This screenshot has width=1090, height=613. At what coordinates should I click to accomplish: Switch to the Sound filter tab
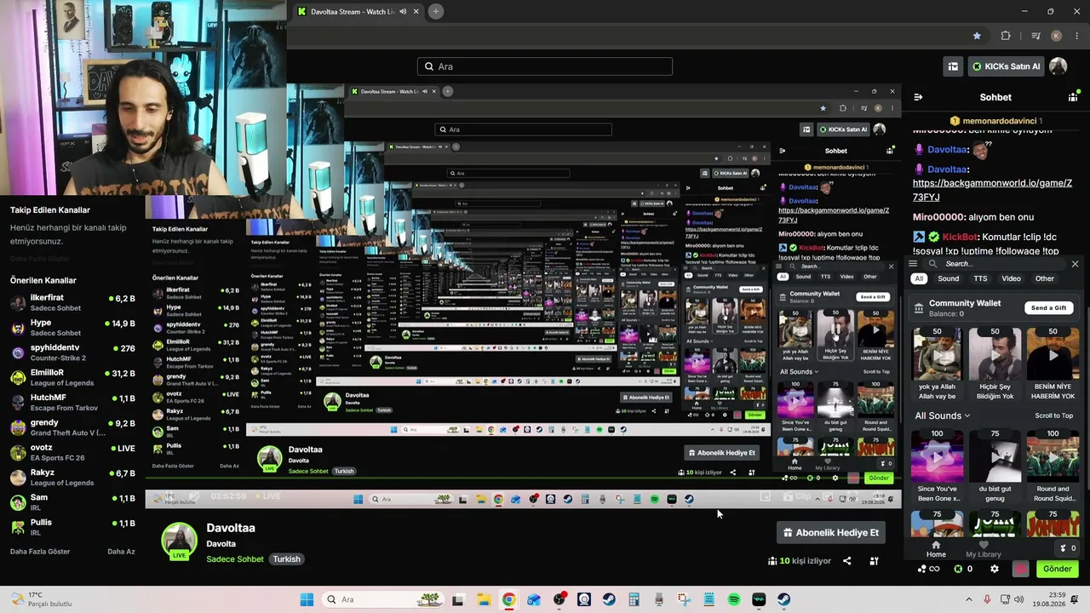pyautogui.click(x=949, y=278)
